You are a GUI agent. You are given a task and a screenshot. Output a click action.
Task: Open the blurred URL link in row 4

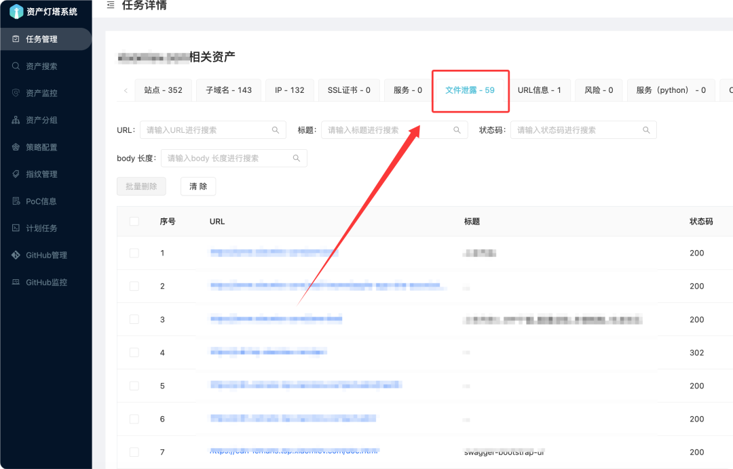click(268, 352)
